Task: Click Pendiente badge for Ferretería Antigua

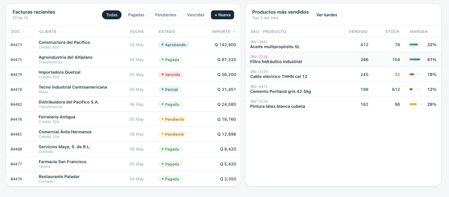Action: (x=173, y=119)
